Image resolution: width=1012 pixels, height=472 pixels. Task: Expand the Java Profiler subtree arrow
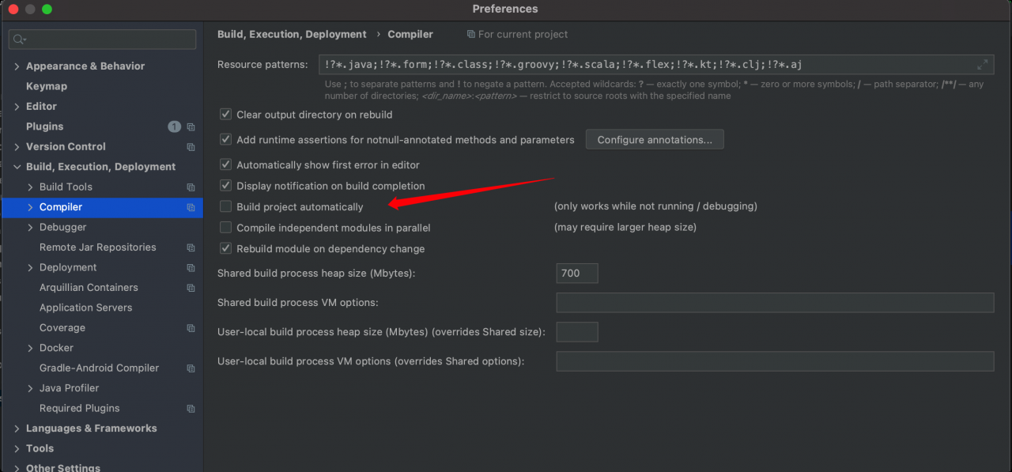[x=31, y=388]
